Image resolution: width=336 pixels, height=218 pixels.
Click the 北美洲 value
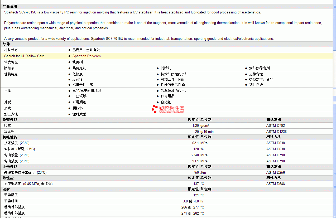(78, 62)
